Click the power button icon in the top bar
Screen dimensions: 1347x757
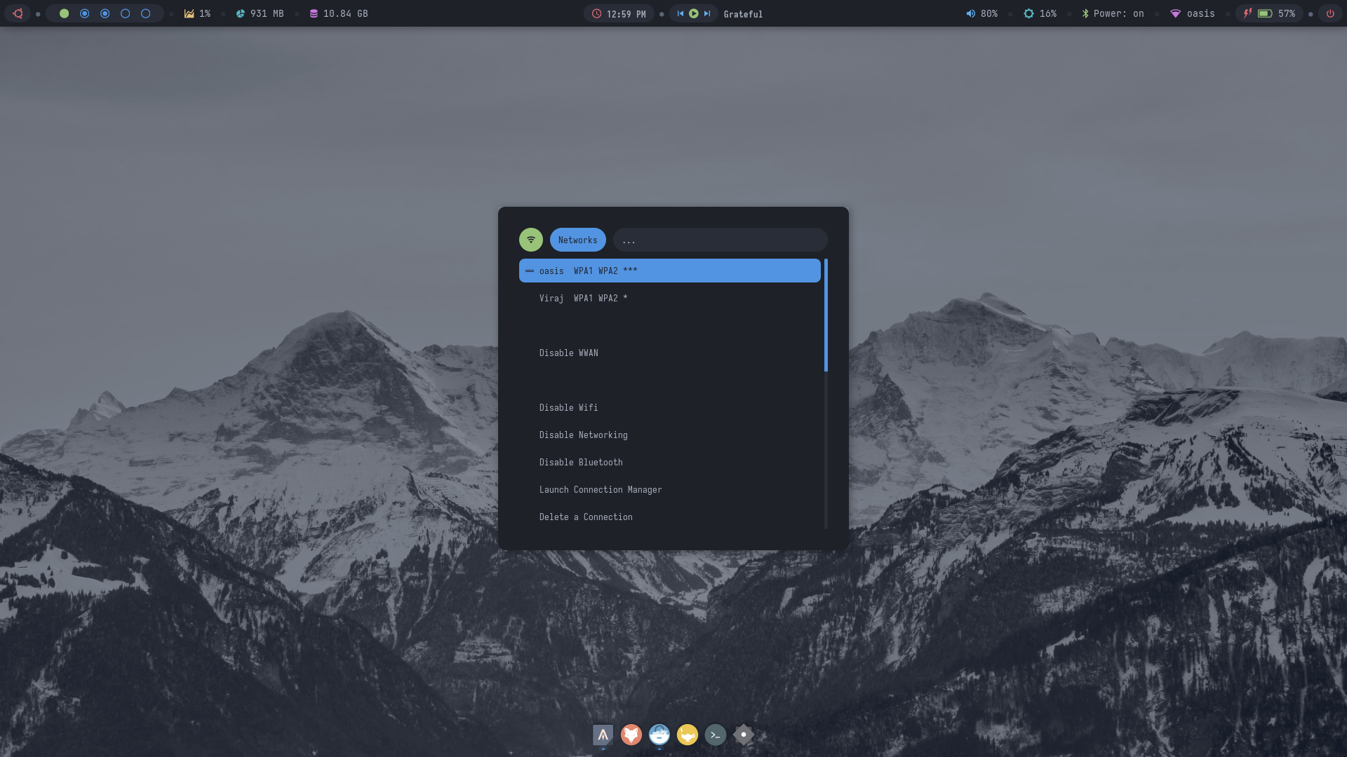click(x=1329, y=13)
